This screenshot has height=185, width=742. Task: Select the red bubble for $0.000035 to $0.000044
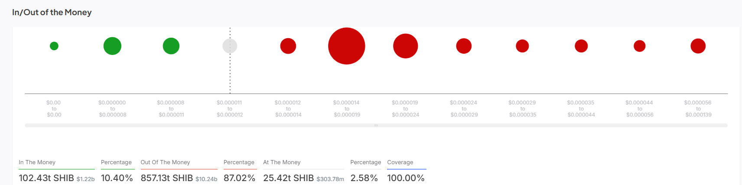(581, 46)
